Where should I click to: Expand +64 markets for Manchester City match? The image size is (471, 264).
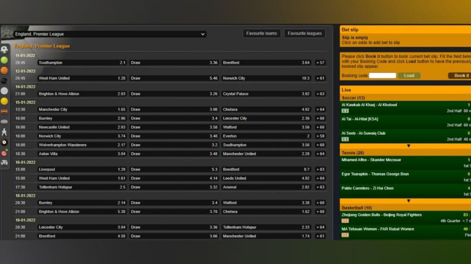tap(320, 109)
